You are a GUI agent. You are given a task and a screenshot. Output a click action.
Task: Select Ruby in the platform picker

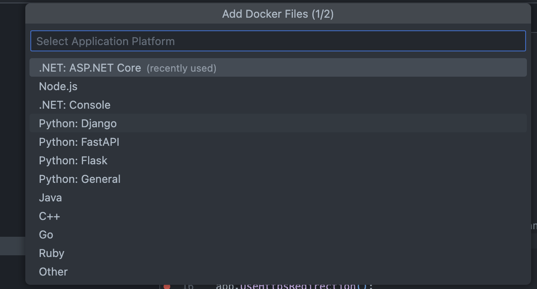(x=51, y=253)
